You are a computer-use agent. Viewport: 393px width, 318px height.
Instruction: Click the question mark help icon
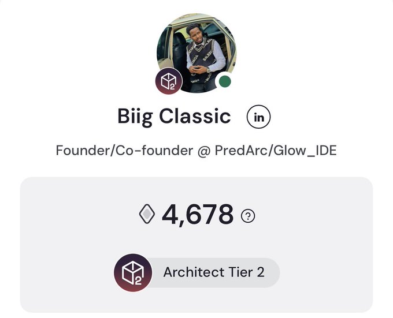click(x=248, y=216)
